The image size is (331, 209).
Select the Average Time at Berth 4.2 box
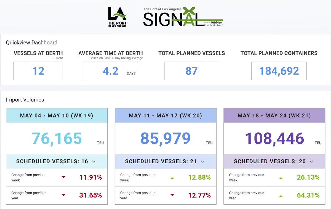click(111, 71)
